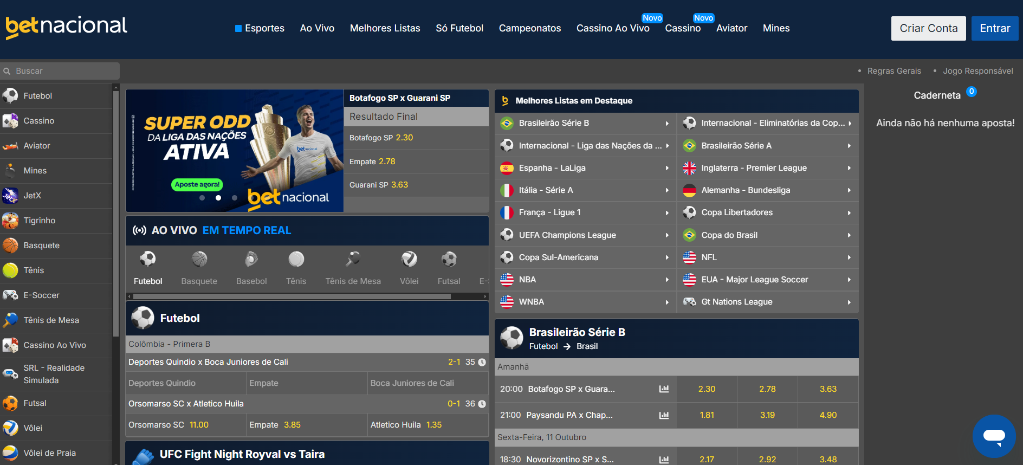Open the Vôlei live tab

(409, 268)
